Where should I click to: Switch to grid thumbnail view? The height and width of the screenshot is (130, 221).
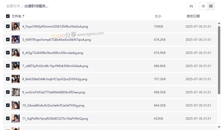pos(211,6)
